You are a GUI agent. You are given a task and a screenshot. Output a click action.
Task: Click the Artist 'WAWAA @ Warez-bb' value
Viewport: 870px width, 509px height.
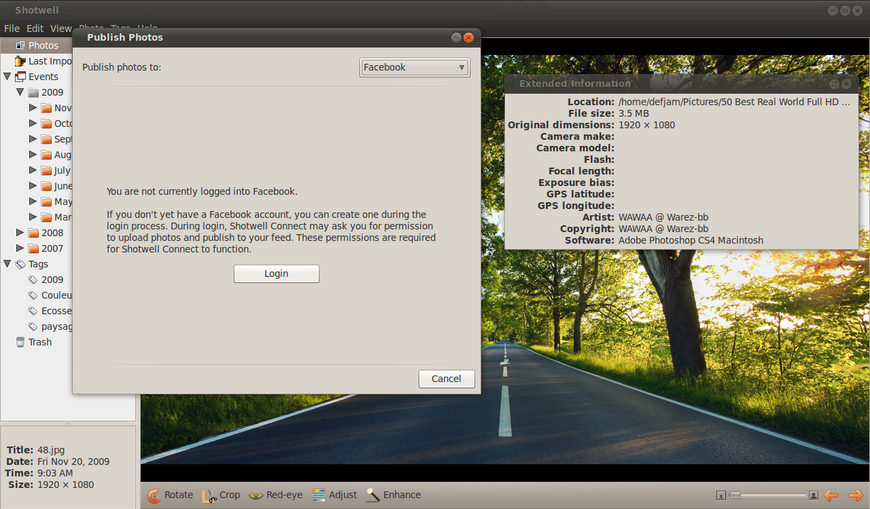pyautogui.click(x=663, y=217)
